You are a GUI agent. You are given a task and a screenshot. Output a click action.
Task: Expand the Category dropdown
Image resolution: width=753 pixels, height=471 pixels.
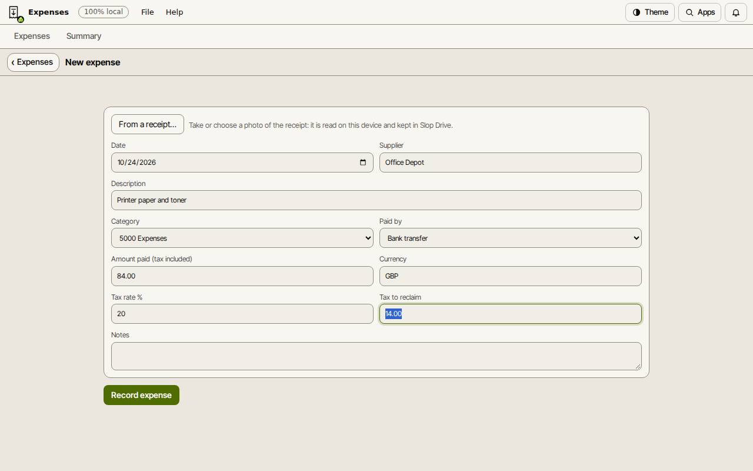click(242, 238)
